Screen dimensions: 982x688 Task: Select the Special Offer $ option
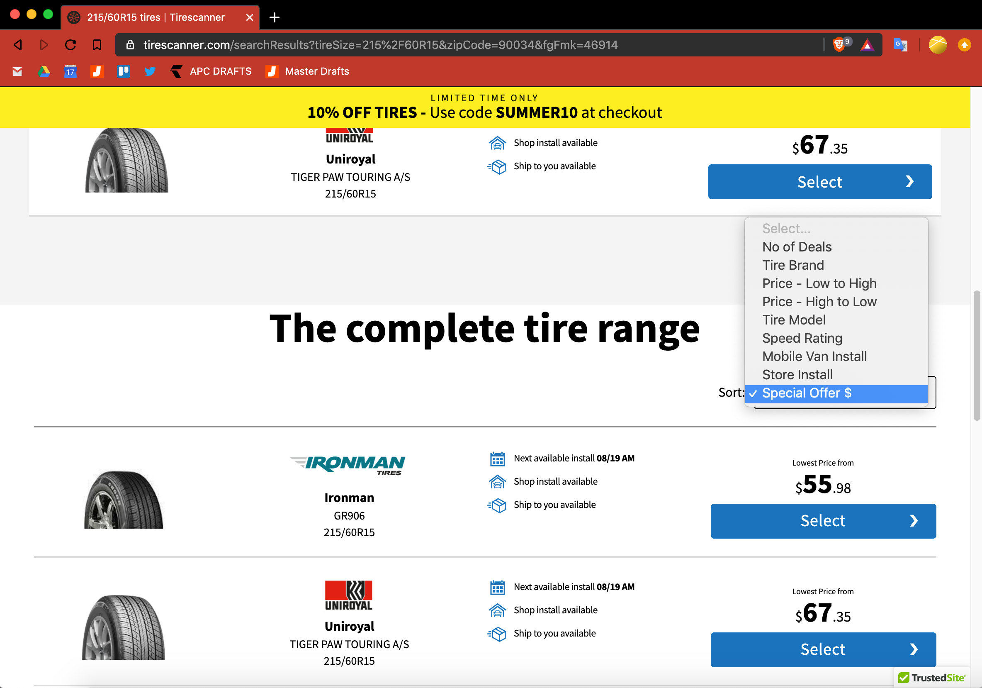[x=806, y=393]
